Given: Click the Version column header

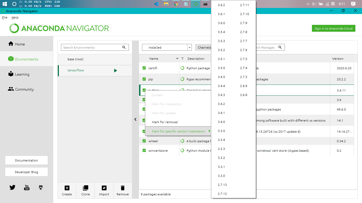Looking at the screenshot, I should click(x=338, y=59).
